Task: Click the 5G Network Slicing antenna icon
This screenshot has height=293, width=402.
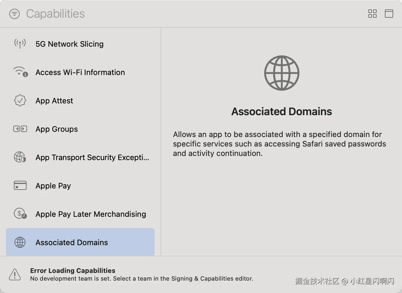Action: tap(20, 44)
